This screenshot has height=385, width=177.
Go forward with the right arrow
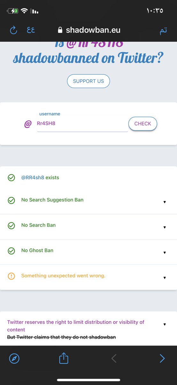point(162,358)
